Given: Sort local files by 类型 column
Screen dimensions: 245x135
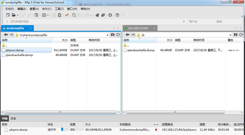Looking at the screenshot, I should 78,40.
